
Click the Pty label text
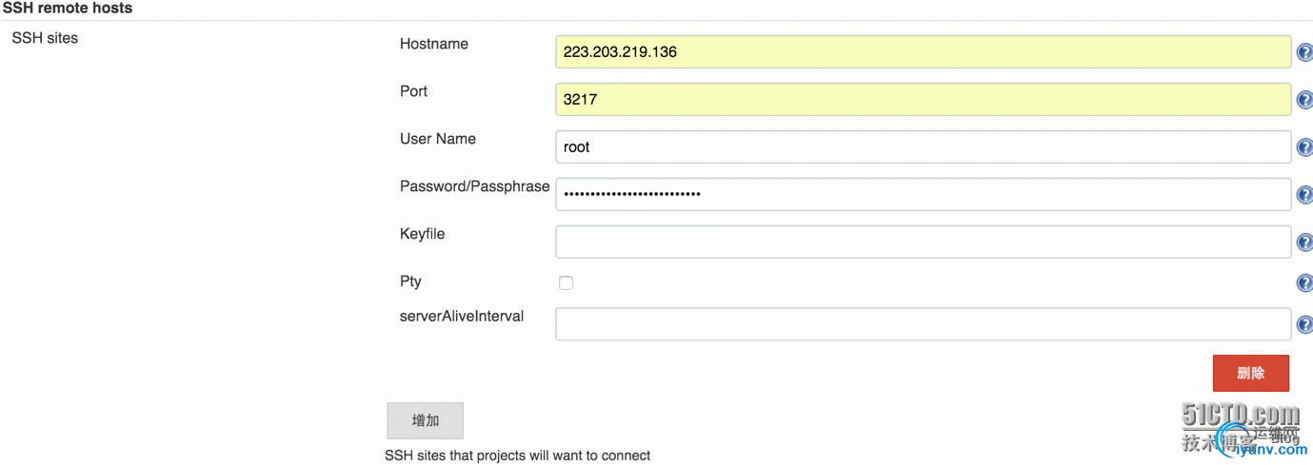tap(410, 281)
